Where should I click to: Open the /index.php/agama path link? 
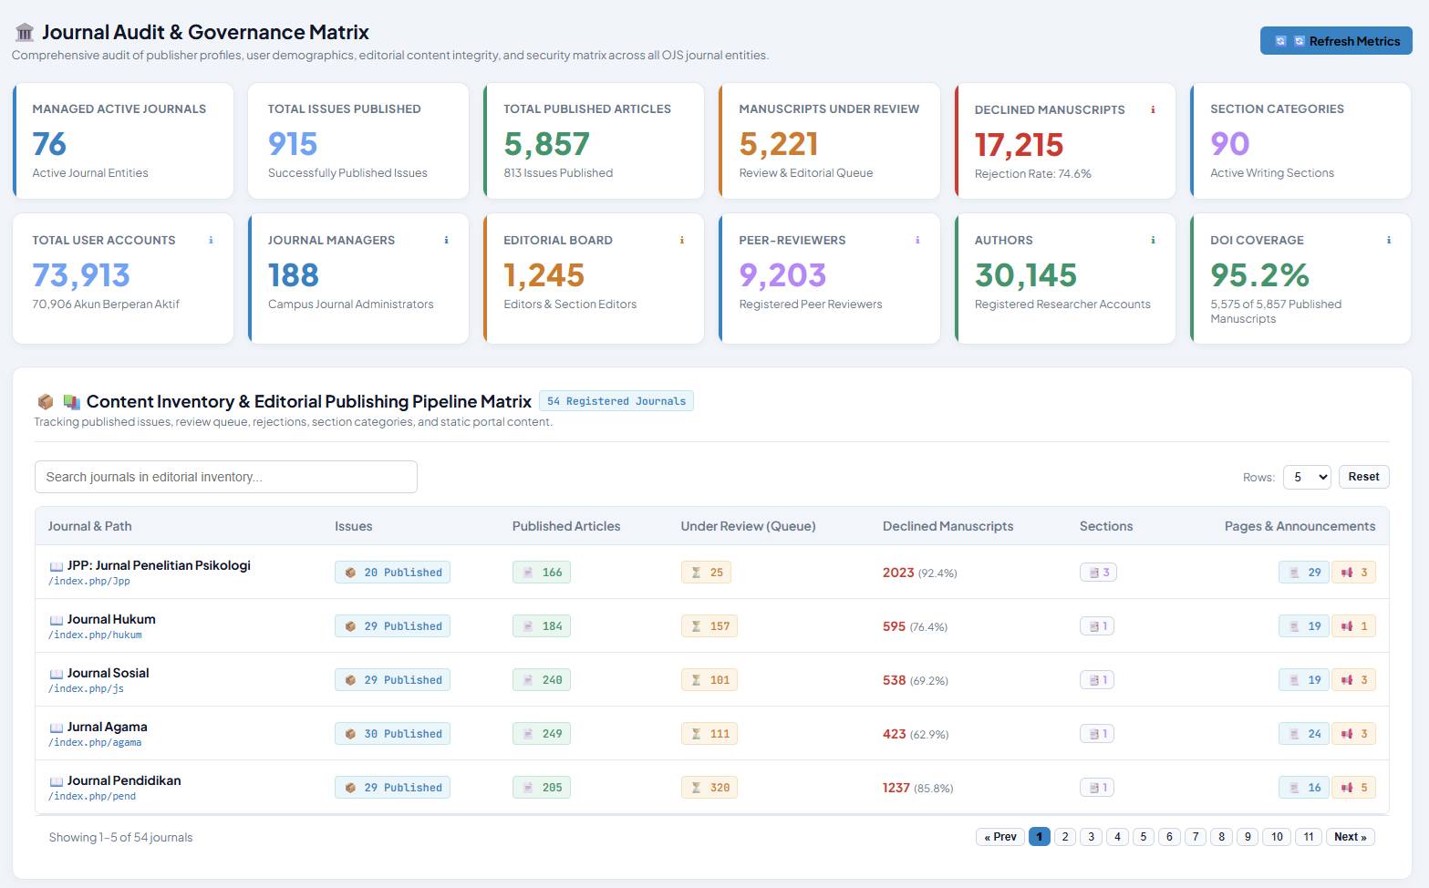pyautogui.click(x=95, y=742)
